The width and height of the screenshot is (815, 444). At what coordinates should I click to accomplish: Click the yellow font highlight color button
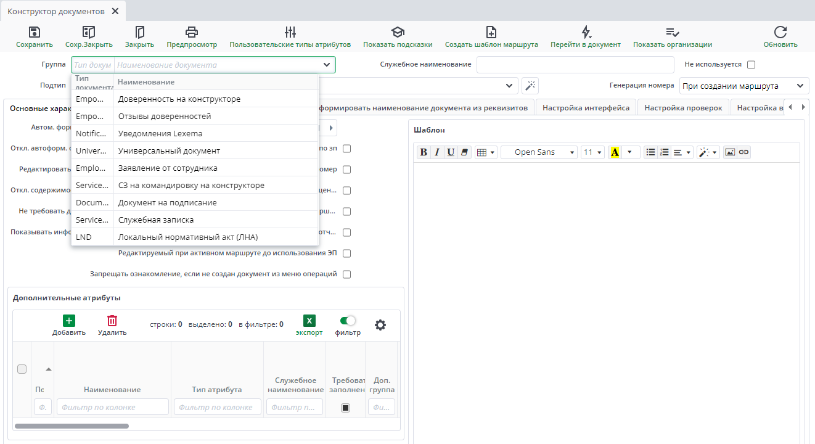click(614, 152)
